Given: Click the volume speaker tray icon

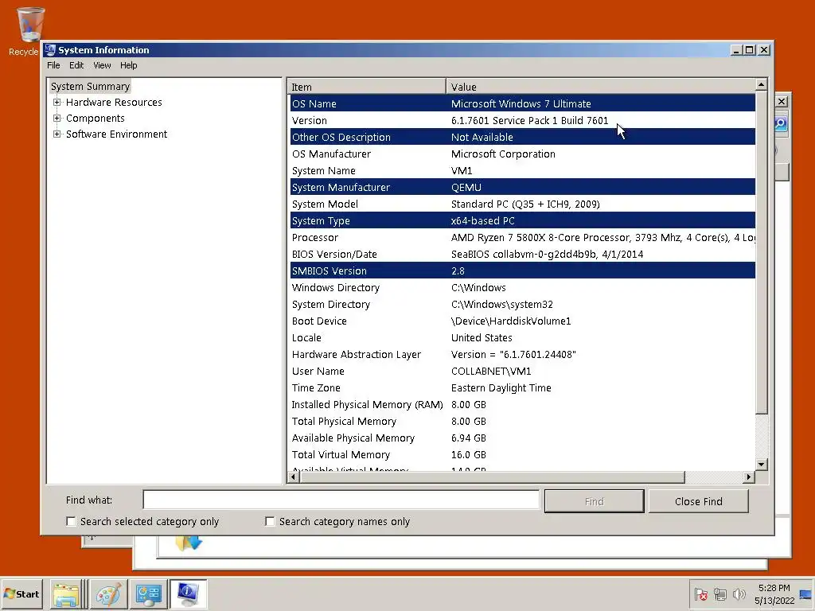Looking at the screenshot, I should pos(739,594).
